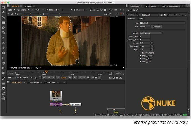
Task: Enable the binary_masks checkbox
Action: click(x=140, y=53)
